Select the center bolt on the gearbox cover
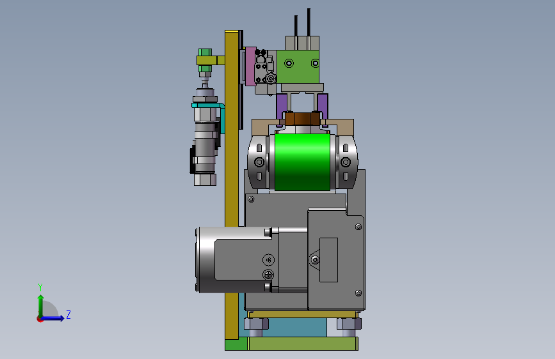The height and width of the screenshot is (359, 555). pyautogui.click(x=315, y=260)
